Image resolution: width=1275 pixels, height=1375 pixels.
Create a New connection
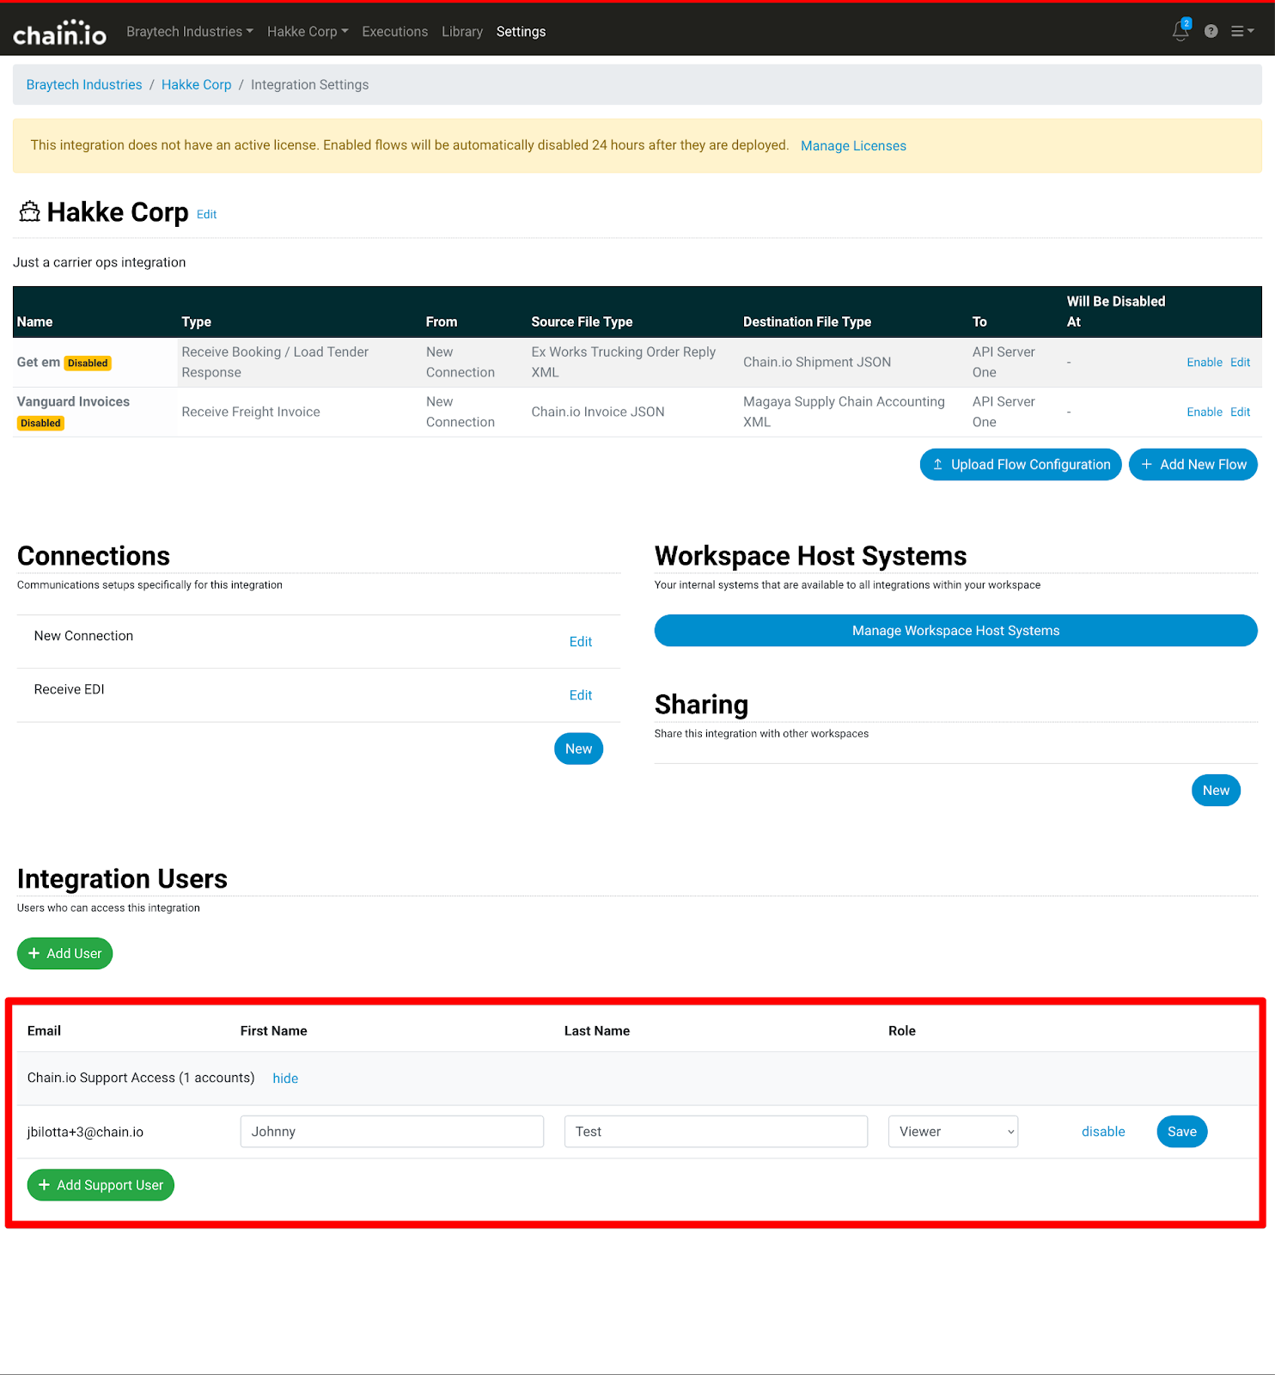578,749
